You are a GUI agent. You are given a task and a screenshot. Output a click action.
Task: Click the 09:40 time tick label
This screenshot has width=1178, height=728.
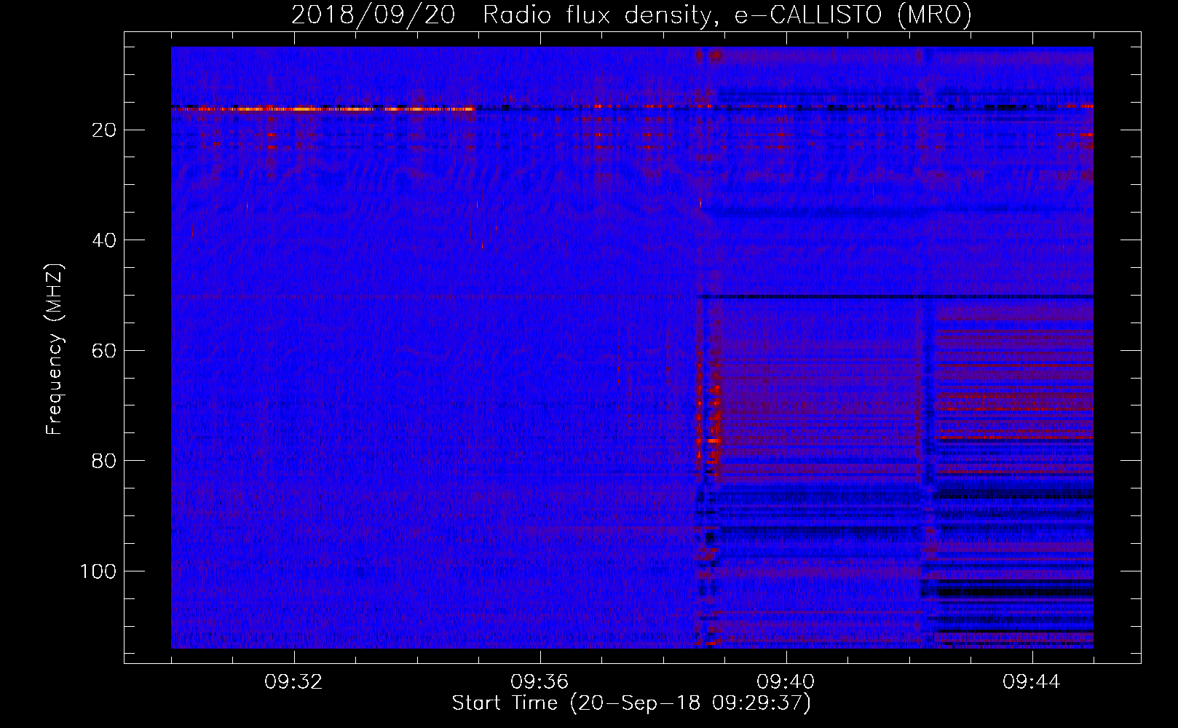tap(786, 682)
